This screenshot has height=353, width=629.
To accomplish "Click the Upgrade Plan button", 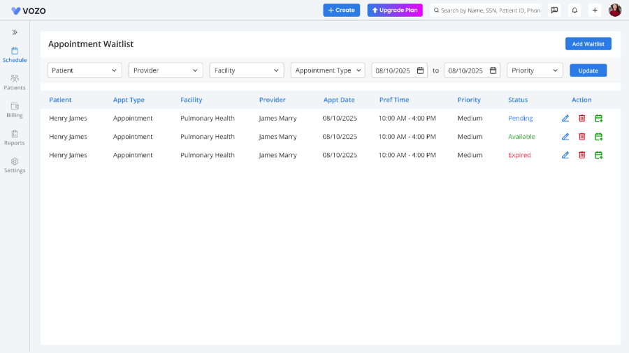I will 395,10.
